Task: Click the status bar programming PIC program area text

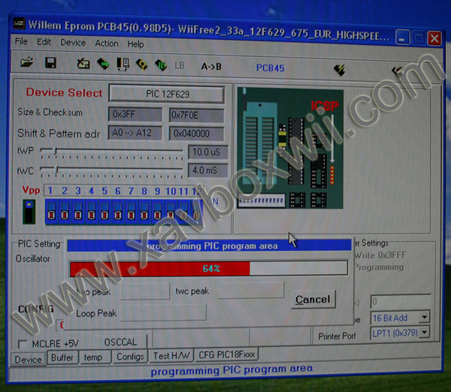Action: 232,370
